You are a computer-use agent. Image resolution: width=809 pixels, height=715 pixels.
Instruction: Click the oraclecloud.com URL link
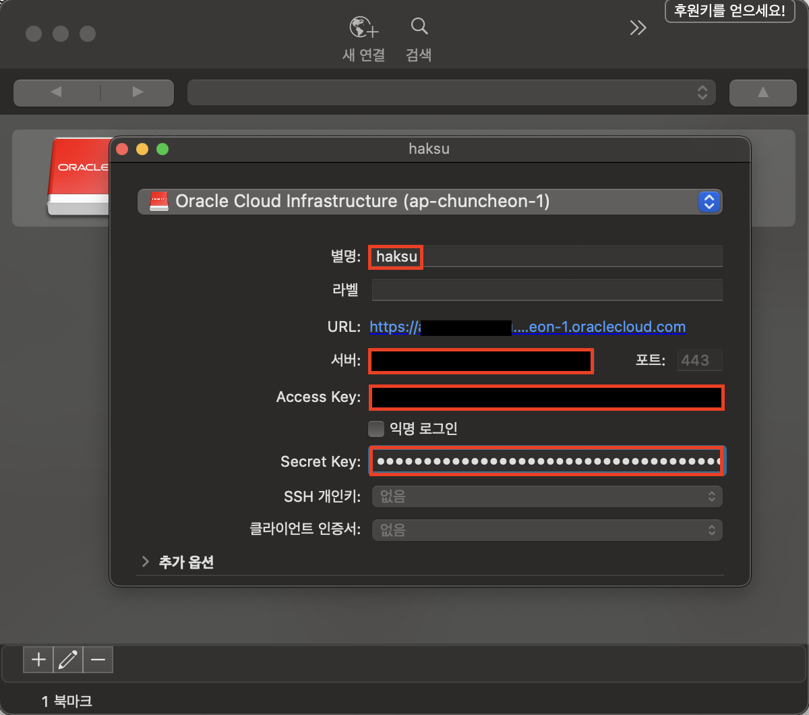click(x=600, y=327)
